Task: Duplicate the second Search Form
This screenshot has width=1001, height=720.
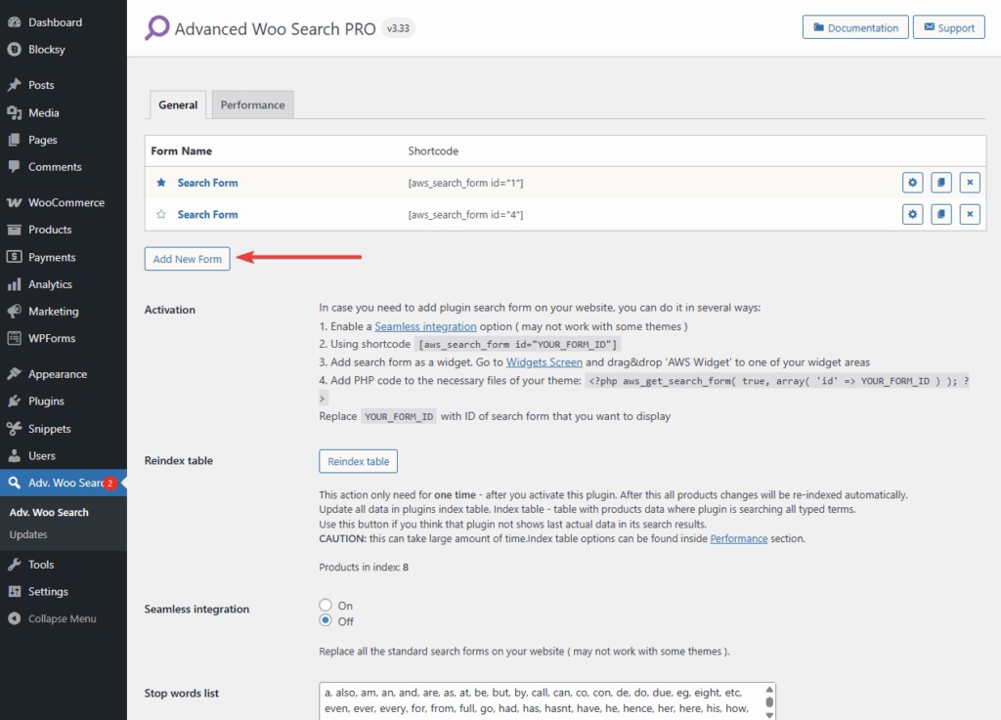Action: tap(940, 214)
